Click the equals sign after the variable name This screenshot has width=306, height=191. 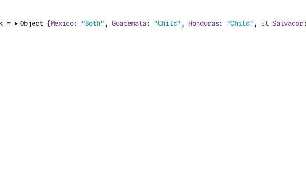9,24
